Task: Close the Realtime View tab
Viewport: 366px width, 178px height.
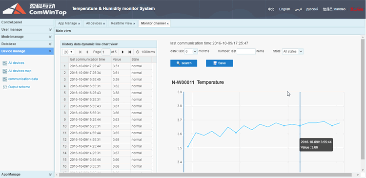Action: point(134,23)
